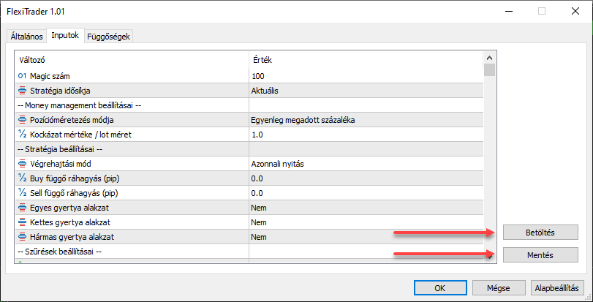The image size is (593, 302).
Task: Select the Szűrések beállításai section row
Action: (x=249, y=252)
